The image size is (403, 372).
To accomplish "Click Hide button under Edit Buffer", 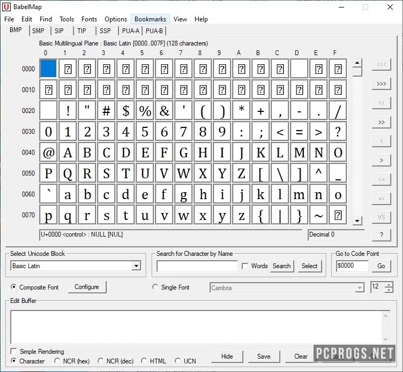I will pyautogui.click(x=227, y=356).
